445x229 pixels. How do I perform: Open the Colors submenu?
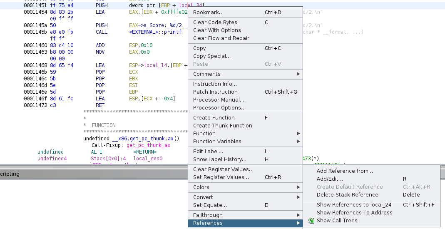tap(246, 187)
